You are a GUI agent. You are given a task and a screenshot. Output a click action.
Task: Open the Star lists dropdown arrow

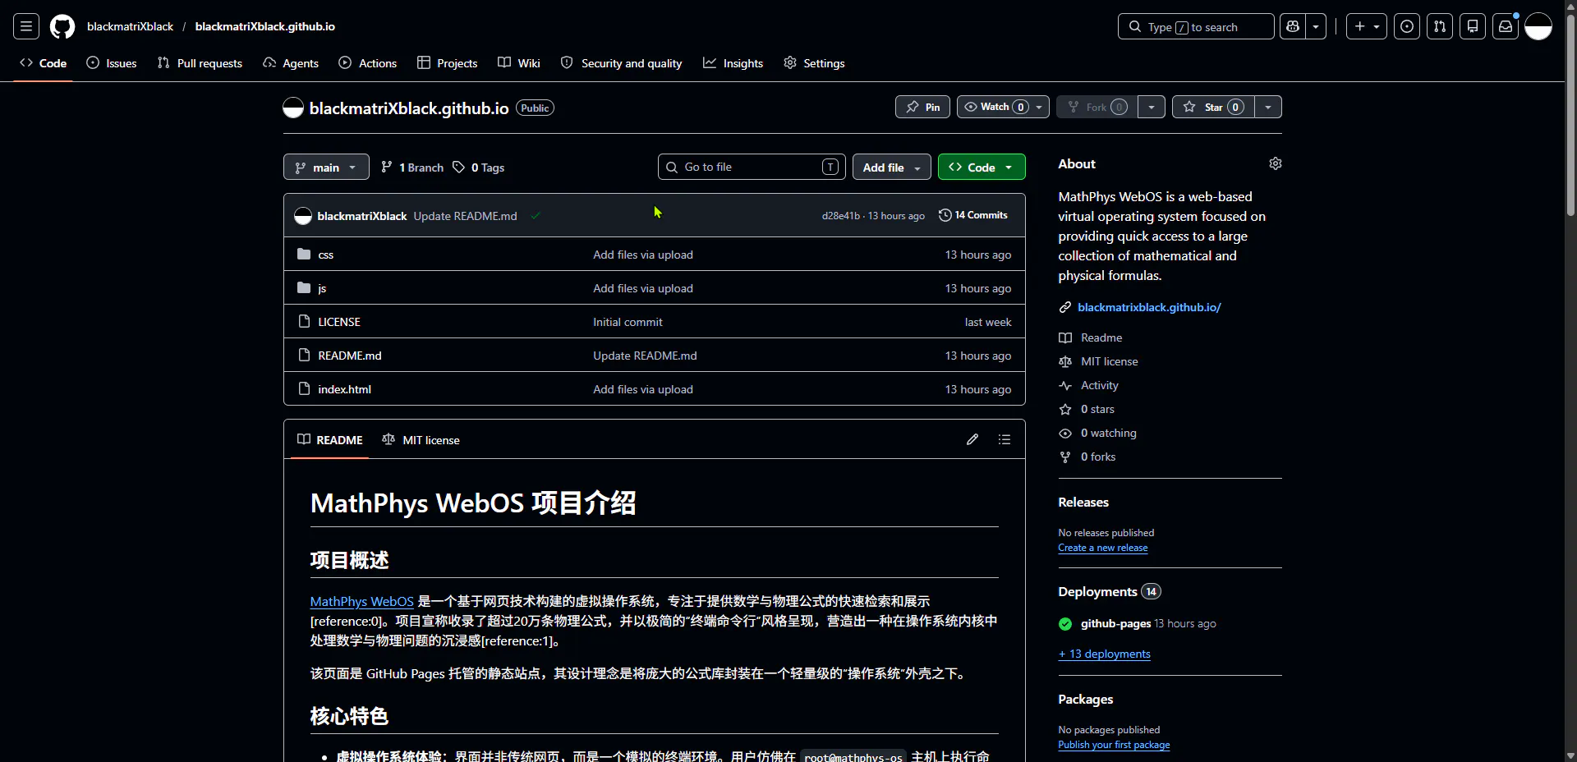(1268, 107)
